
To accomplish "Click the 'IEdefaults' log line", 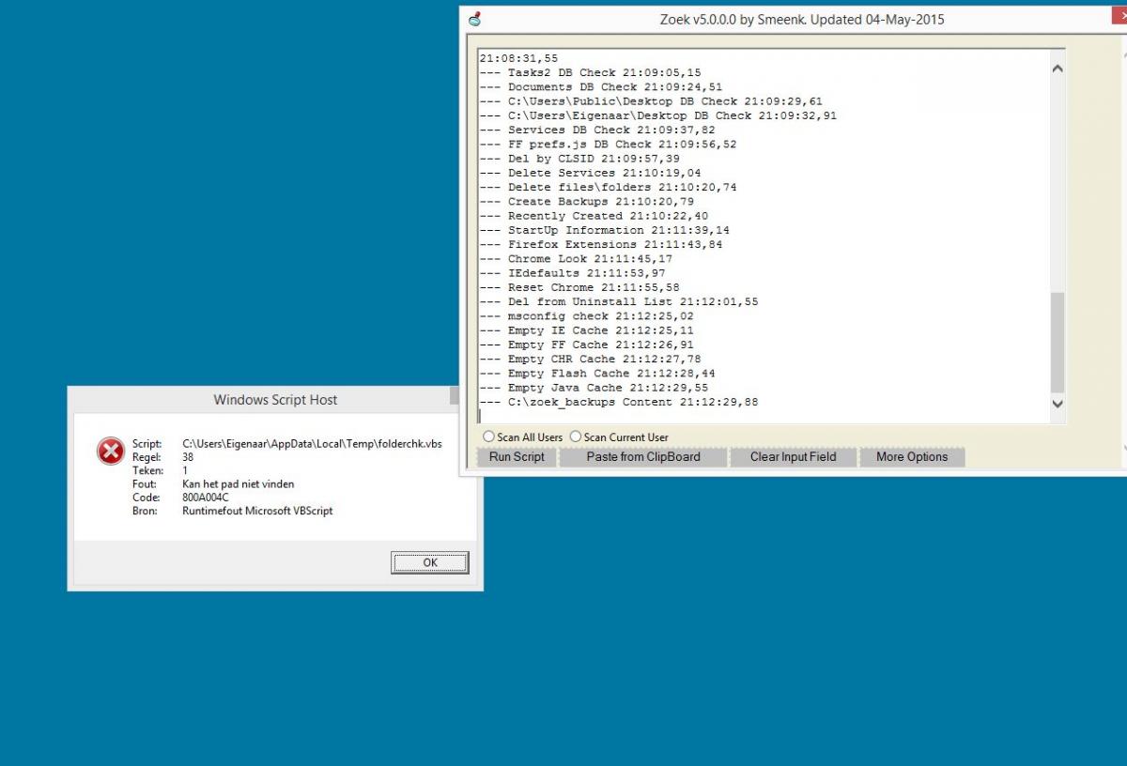I will tap(572, 273).
